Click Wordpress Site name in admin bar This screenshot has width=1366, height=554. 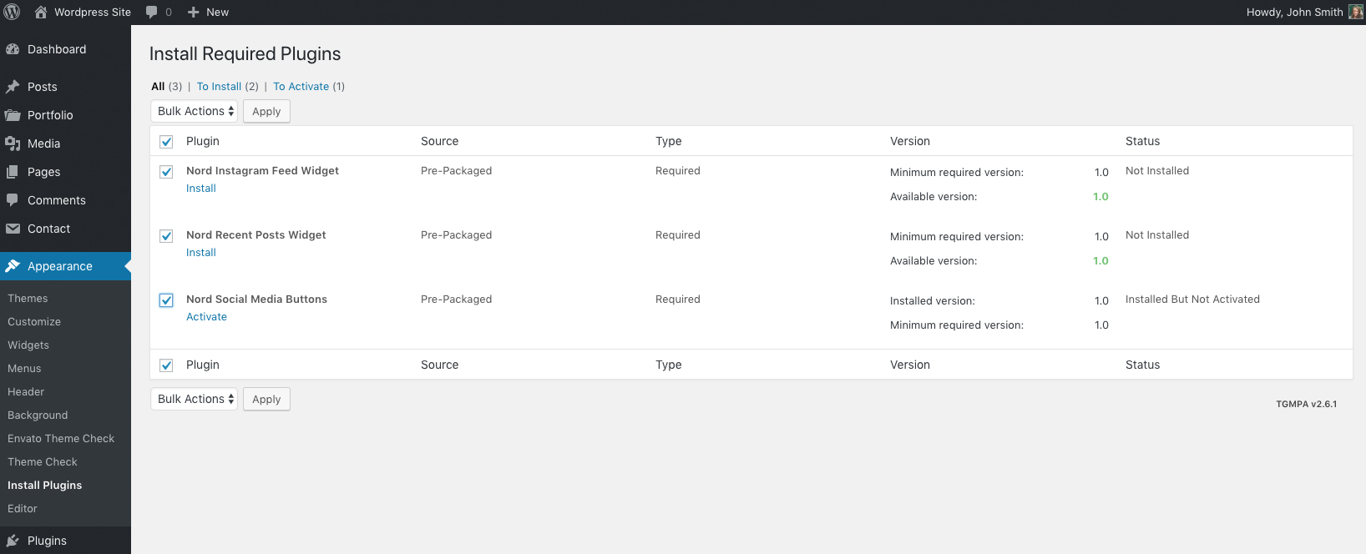coord(93,12)
